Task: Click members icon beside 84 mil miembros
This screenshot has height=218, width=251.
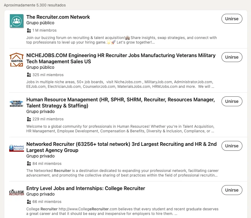Action: pyautogui.click(x=29, y=163)
